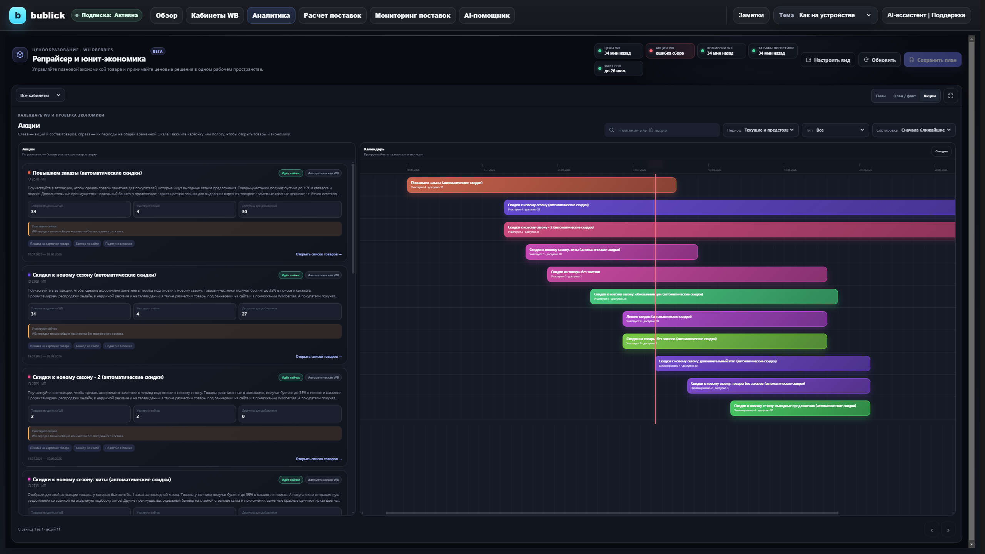Viewport: 985px width, 554px height.
Task: Click the green dot in Цены WB chip
Action: (x=600, y=51)
